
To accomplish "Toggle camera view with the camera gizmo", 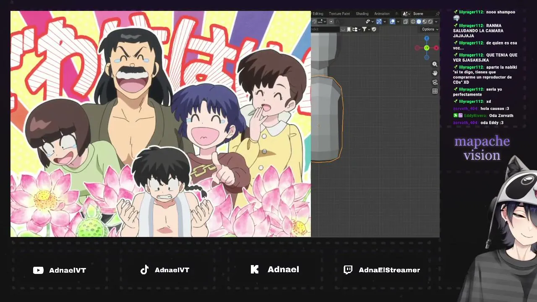I will tap(435, 82).
